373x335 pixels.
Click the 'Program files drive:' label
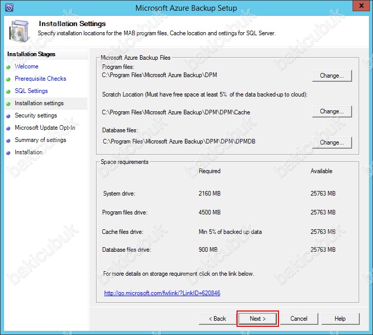125,212
